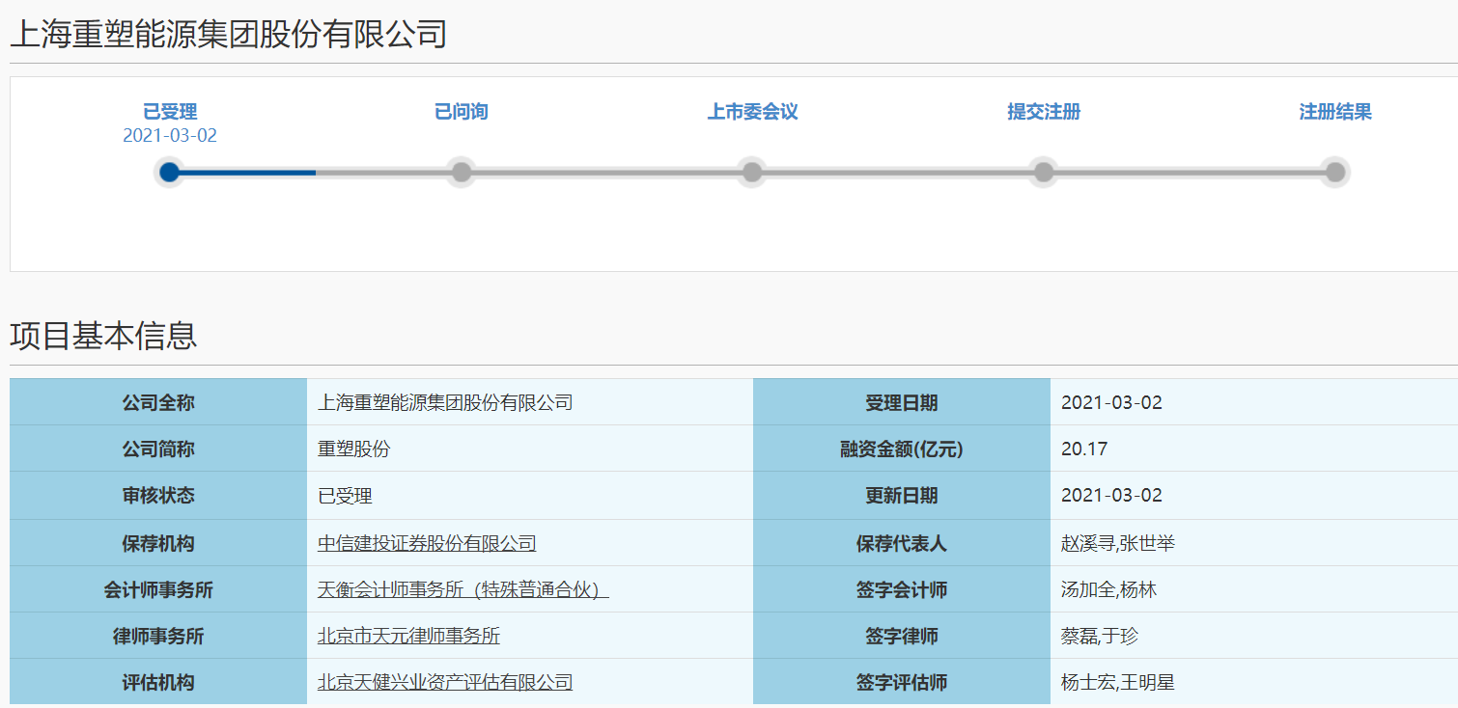Viewport: 1458px width, 708px height.
Task: Click the 蔡磊,于珍 value cell
Action: (1254, 636)
